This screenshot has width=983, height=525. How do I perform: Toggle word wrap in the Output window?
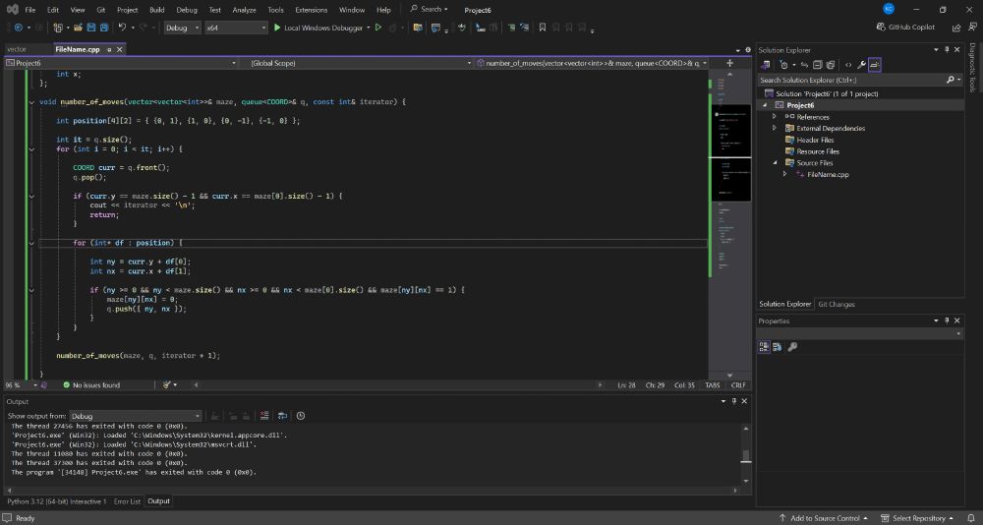[x=282, y=416]
